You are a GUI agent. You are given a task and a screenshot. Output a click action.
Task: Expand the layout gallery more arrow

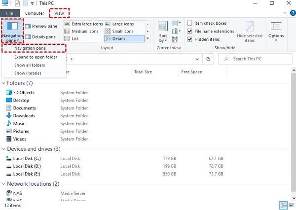click(148, 38)
